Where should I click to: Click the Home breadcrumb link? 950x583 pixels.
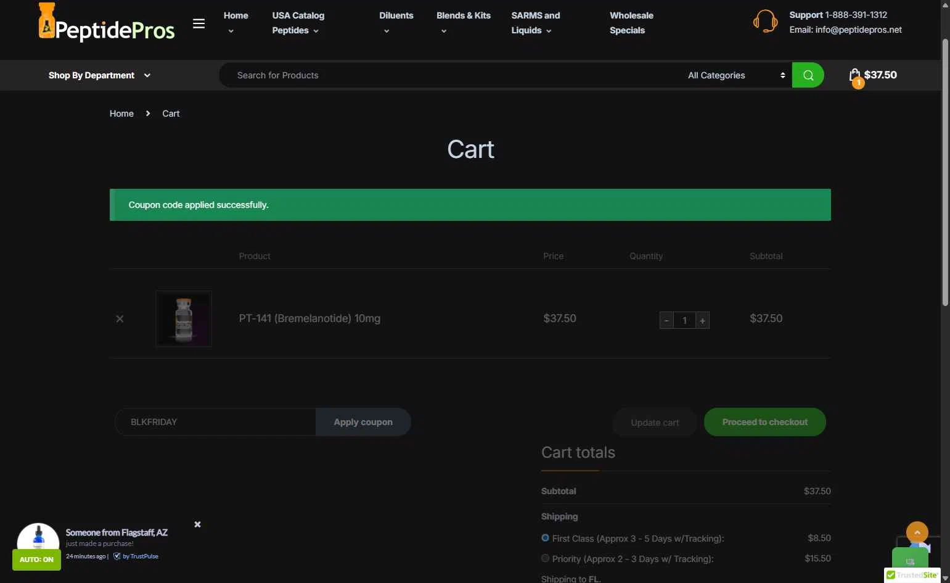click(121, 114)
